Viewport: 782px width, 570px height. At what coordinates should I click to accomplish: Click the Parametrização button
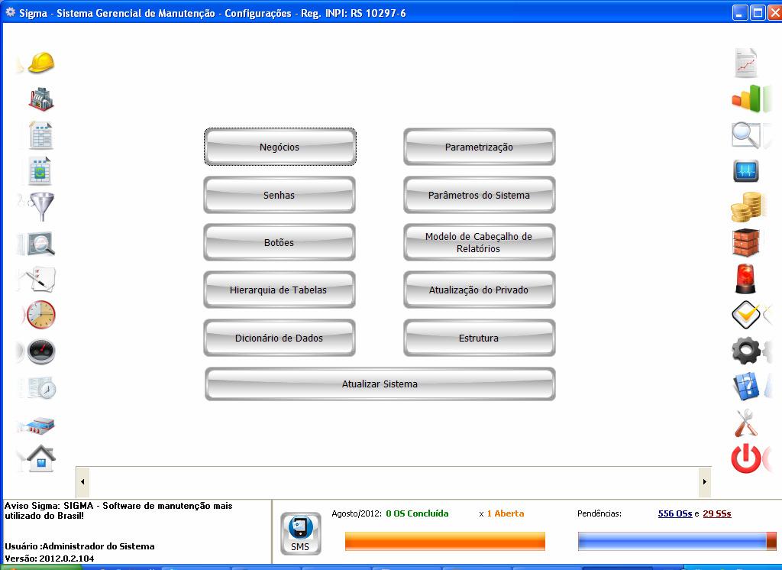(x=480, y=147)
